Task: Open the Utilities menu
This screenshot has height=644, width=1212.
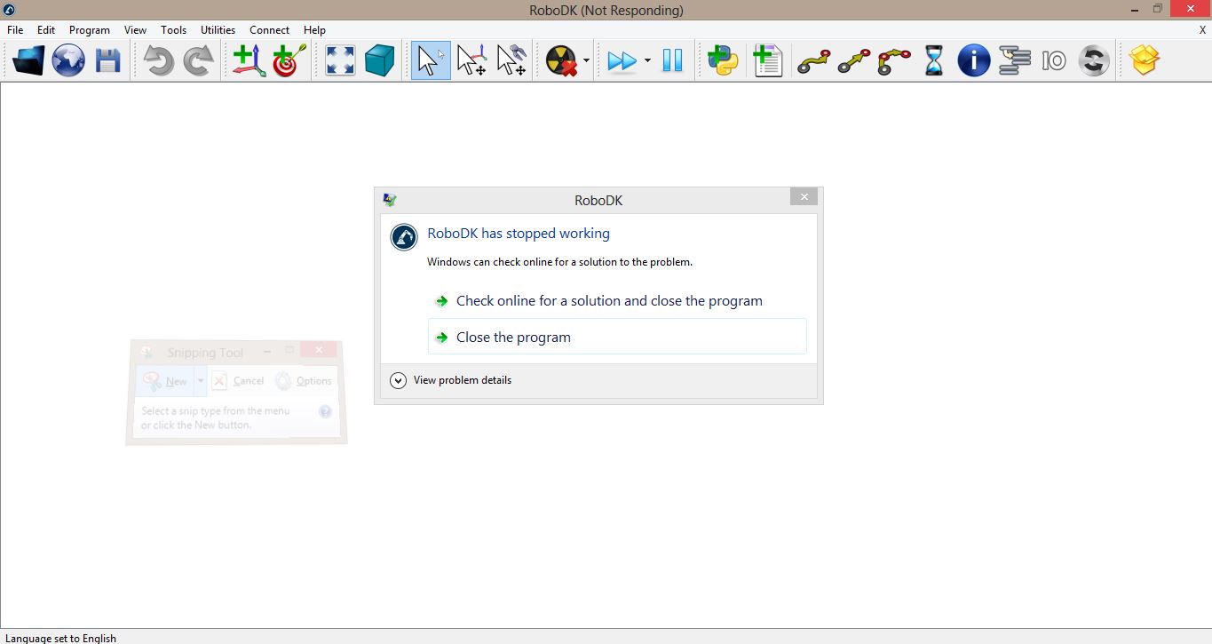Action: [x=218, y=30]
